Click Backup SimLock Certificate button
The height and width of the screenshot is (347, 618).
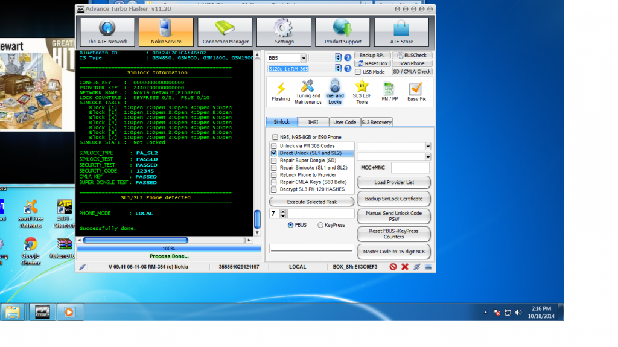point(393,199)
